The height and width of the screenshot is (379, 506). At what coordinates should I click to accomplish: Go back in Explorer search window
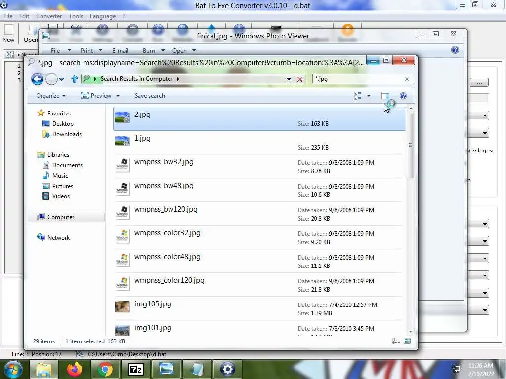pyautogui.click(x=37, y=79)
